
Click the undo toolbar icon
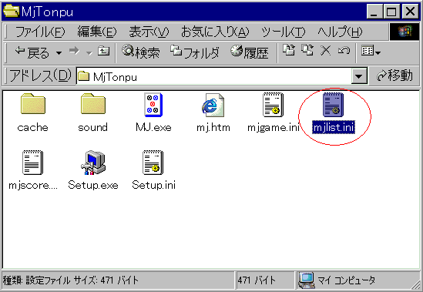pos(344,51)
